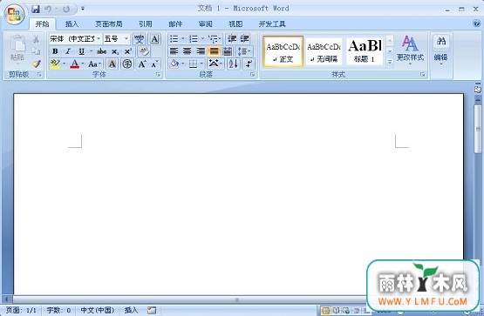The image size is (484, 316).
Task: Switch to the 插入 tab
Action: 72,24
